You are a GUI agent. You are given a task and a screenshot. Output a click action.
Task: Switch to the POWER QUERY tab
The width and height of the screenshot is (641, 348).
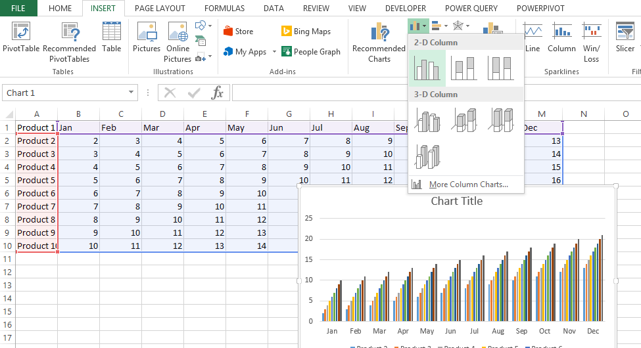coord(471,8)
